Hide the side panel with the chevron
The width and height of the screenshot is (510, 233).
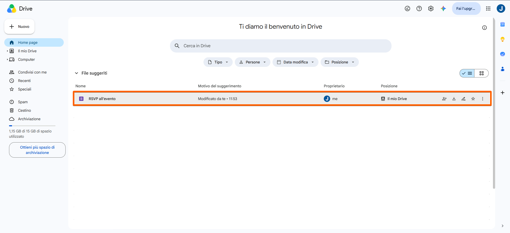pos(503,226)
